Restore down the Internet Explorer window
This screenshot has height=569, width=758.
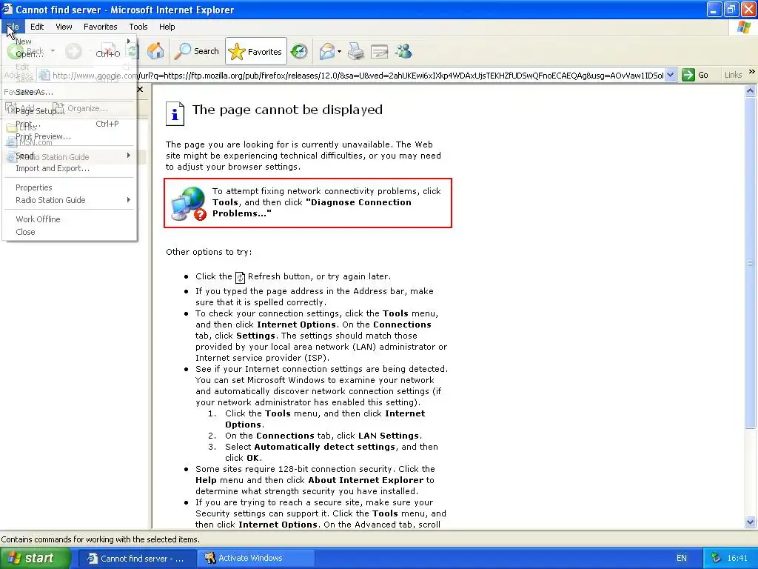731,9
